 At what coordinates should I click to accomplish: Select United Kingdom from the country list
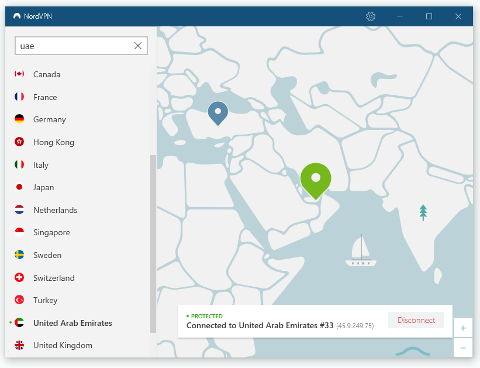[x=63, y=345]
